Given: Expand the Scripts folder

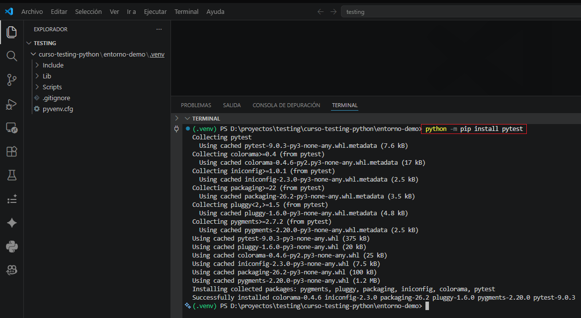Looking at the screenshot, I should pos(37,87).
